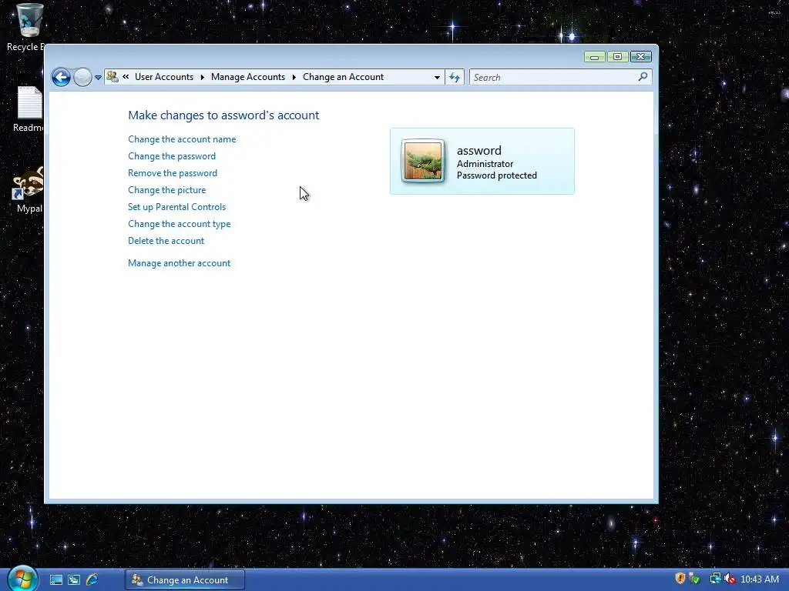Launch Internet Explorer from quick launch
The width and height of the screenshot is (789, 591).
click(x=92, y=580)
